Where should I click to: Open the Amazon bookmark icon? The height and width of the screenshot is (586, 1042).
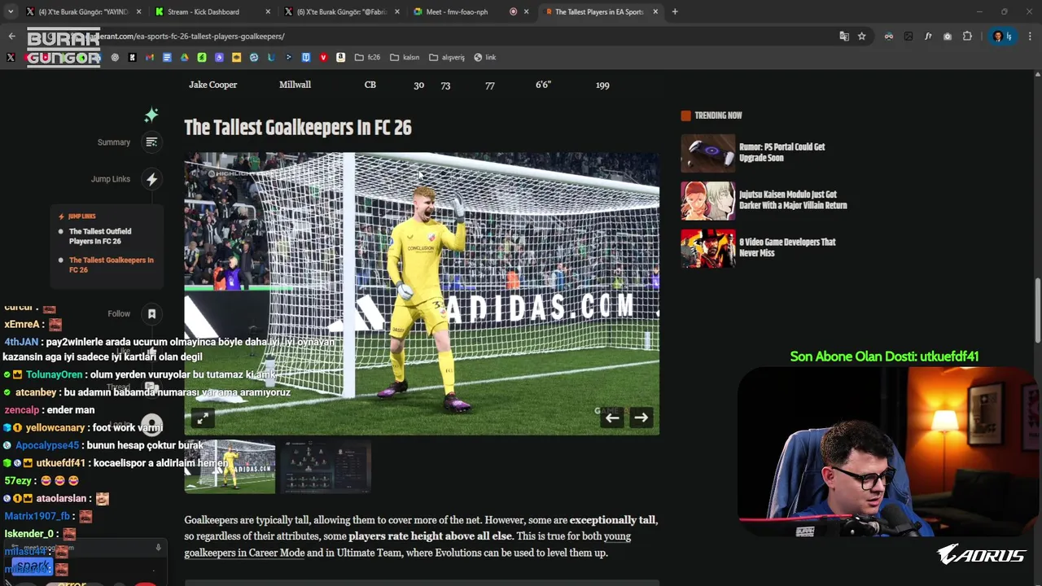click(340, 57)
